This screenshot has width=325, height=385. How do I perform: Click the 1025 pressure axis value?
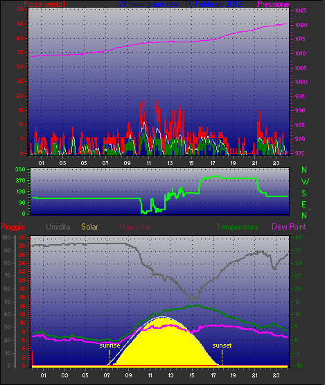tap(301, 10)
